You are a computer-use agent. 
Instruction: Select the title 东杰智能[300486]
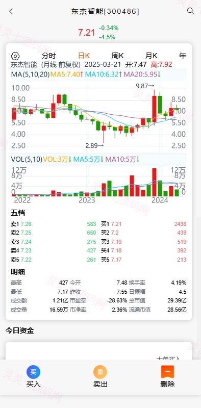(x=105, y=11)
